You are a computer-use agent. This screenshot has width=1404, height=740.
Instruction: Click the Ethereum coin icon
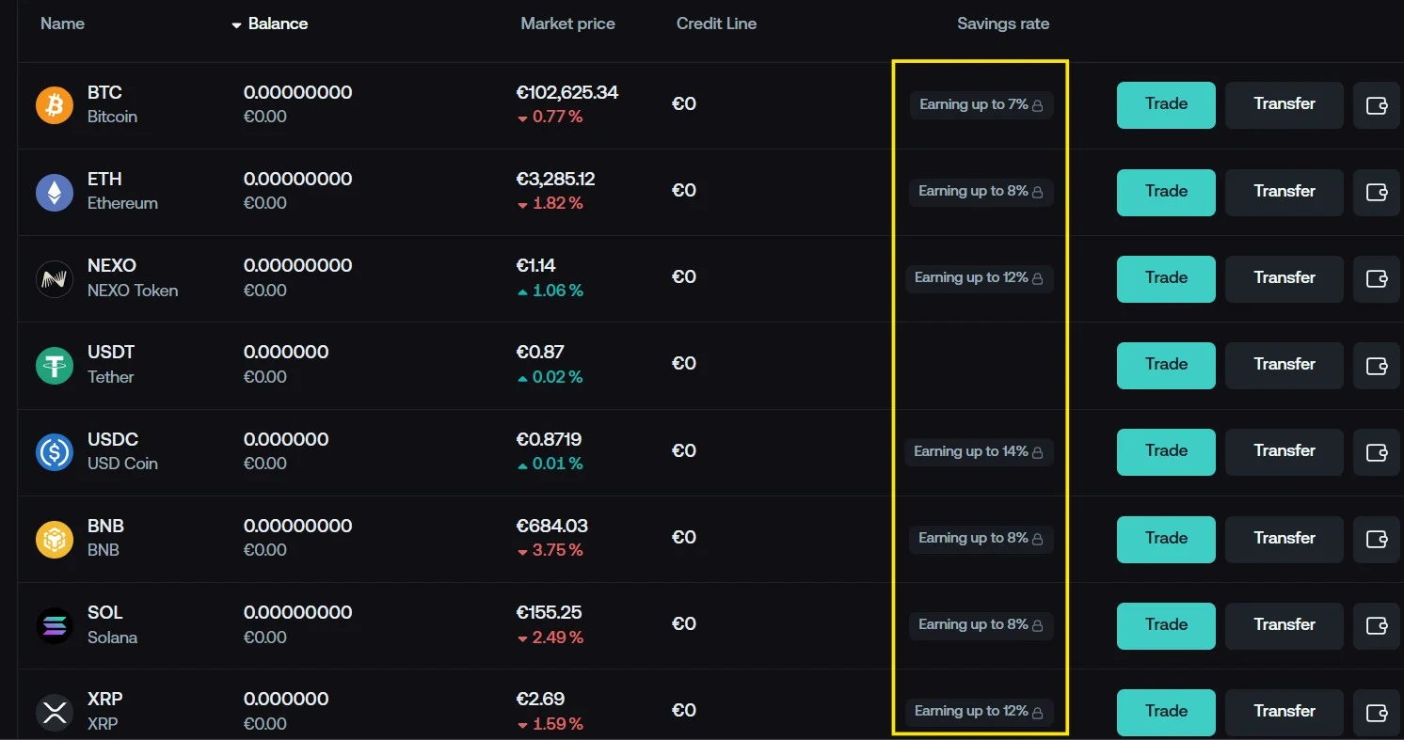click(55, 192)
